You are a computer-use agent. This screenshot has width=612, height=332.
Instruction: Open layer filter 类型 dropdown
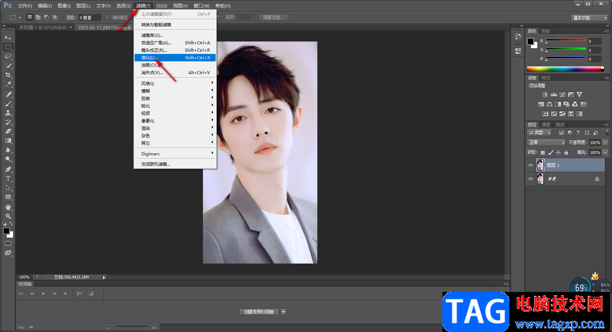click(x=539, y=132)
